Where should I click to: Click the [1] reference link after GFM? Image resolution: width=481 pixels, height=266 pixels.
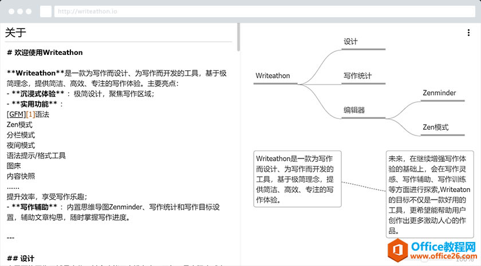pyautogui.click(x=30, y=114)
